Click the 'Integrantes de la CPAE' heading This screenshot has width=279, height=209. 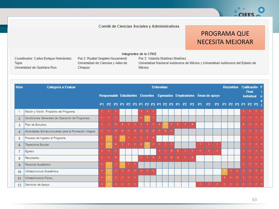139,54
